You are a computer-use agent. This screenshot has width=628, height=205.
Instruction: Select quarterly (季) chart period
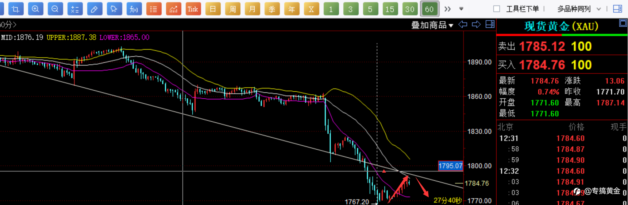click(272, 9)
